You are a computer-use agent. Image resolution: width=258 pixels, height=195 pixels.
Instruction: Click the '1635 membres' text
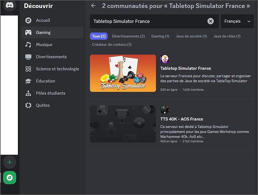[x=193, y=90]
